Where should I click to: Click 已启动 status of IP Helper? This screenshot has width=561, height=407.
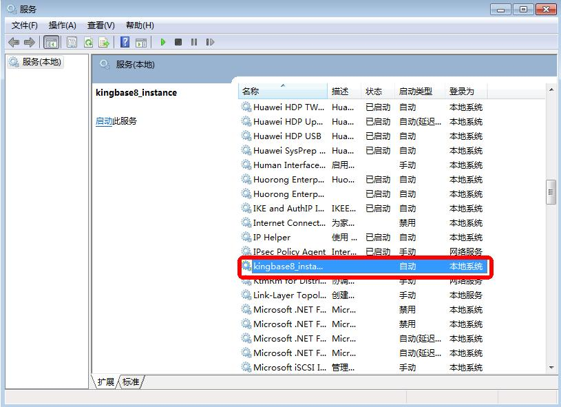point(378,238)
